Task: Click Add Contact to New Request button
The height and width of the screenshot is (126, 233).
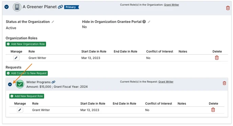Action: [x=27, y=73]
